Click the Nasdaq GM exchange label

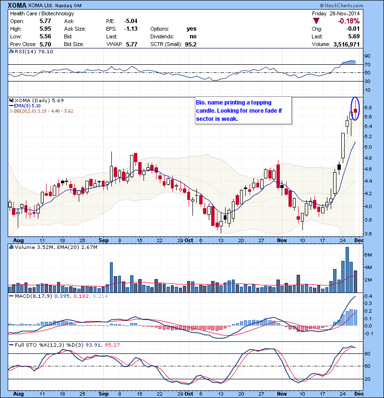[x=68, y=6]
